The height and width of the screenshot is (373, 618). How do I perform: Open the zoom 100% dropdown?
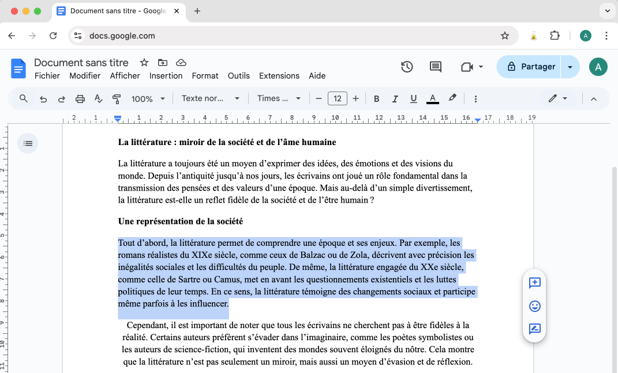coord(148,99)
